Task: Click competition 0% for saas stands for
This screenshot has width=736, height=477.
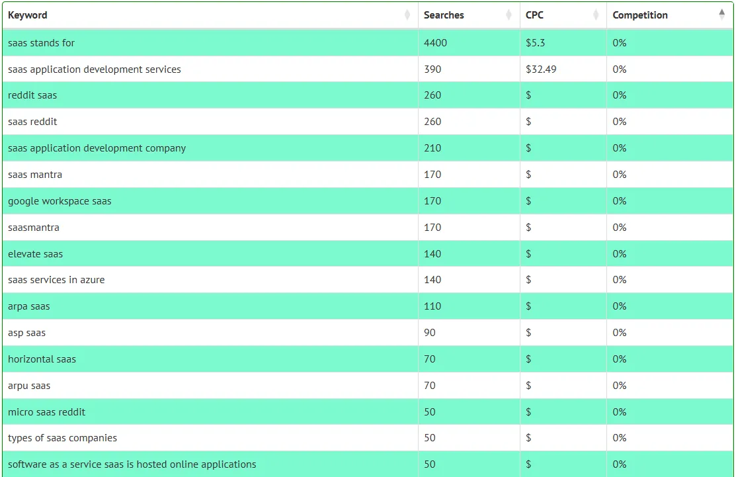Action: pos(619,43)
